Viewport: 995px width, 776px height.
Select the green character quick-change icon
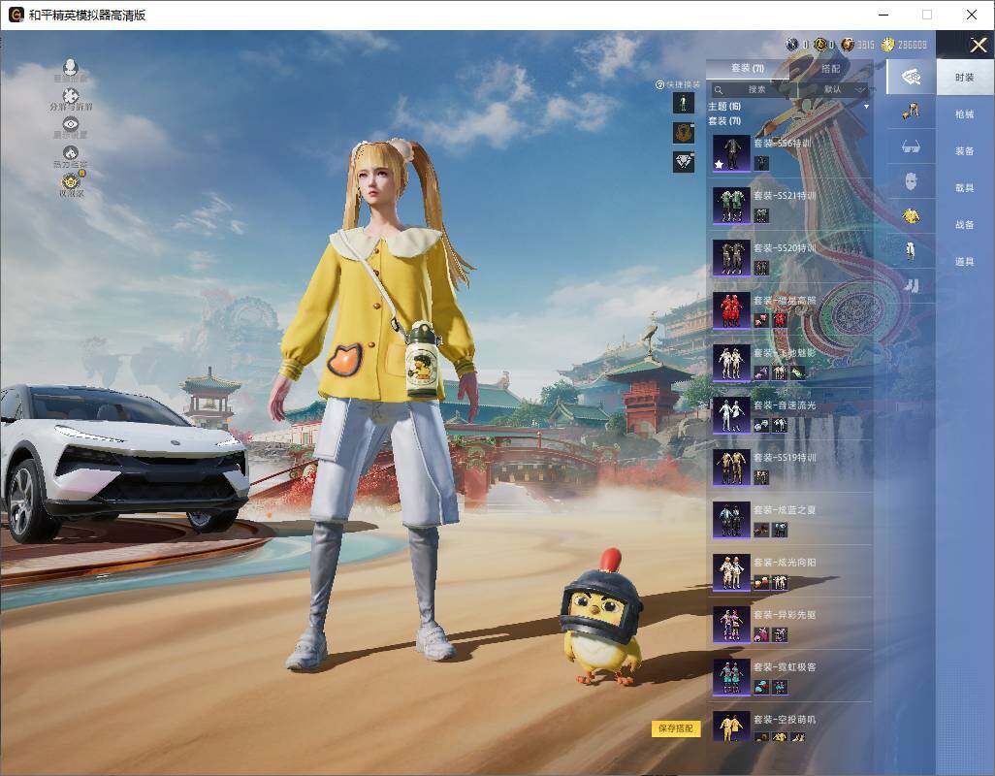[x=685, y=103]
